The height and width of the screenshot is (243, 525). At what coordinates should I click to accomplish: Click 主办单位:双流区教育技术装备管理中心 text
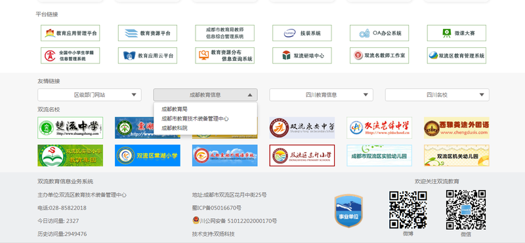(x=82, y=195)
